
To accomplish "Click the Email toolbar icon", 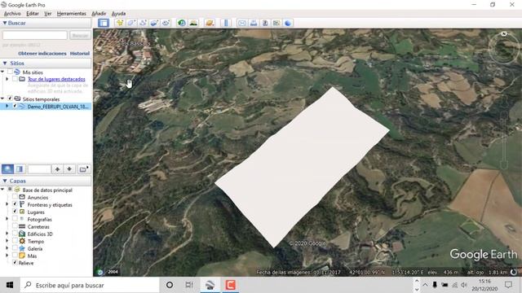I will pos(242,23).
